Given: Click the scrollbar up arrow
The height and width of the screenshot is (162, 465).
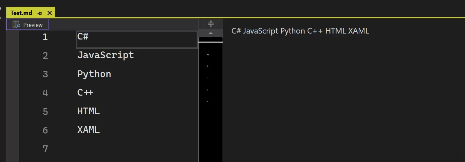Looking at the screenshot, I should click(x=211, y=33).
